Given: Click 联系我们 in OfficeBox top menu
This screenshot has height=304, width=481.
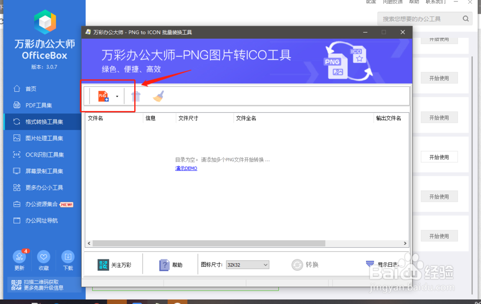Looking at the screenshot, I should click(436, 2).
